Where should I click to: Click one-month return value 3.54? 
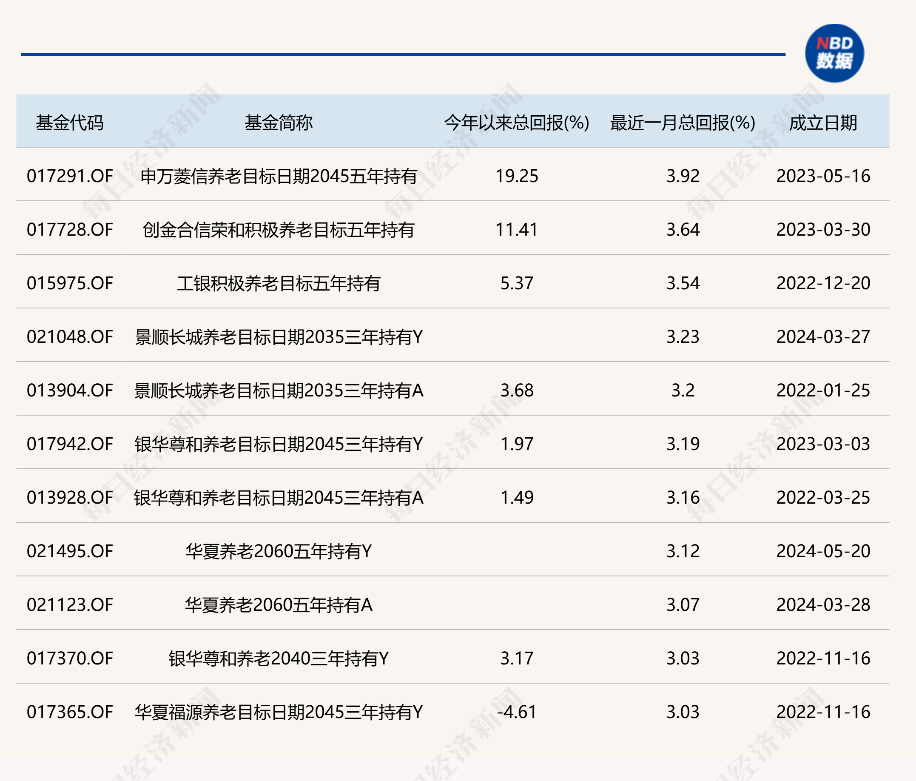[x=683, y=283]
